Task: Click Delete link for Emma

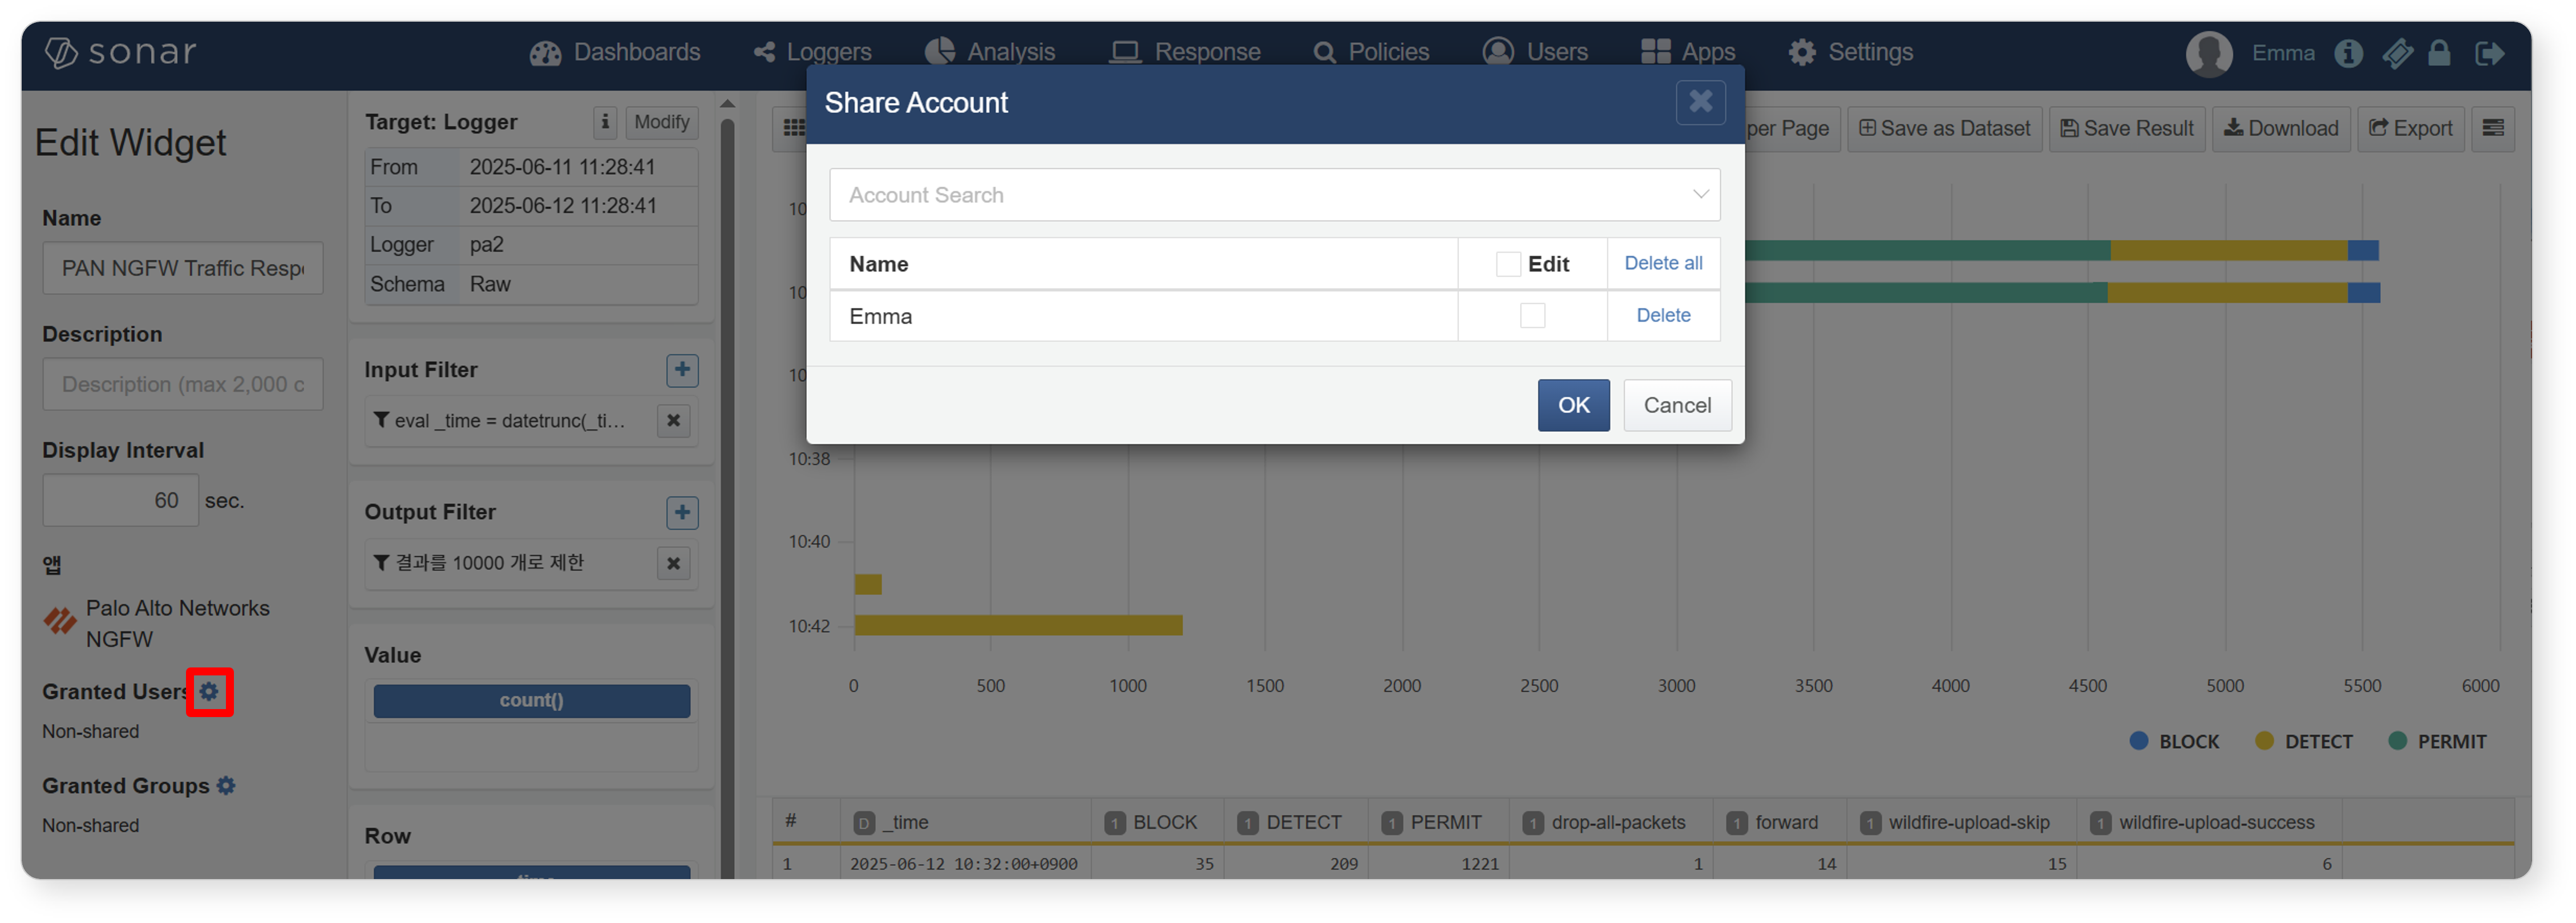Action: pyautogui.click(x=1663, y=315)
